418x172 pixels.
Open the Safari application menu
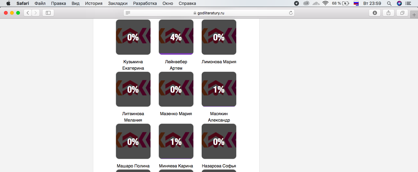click(23, 3)
